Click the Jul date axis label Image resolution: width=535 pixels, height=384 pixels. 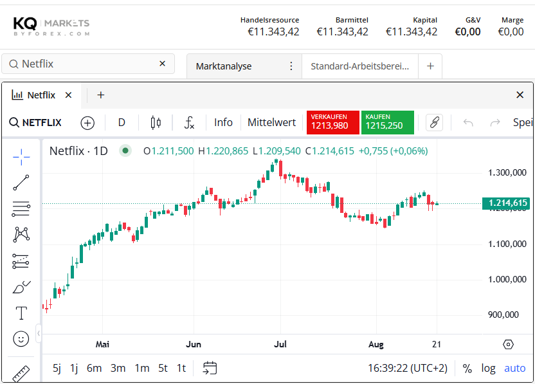coord(280,344)
